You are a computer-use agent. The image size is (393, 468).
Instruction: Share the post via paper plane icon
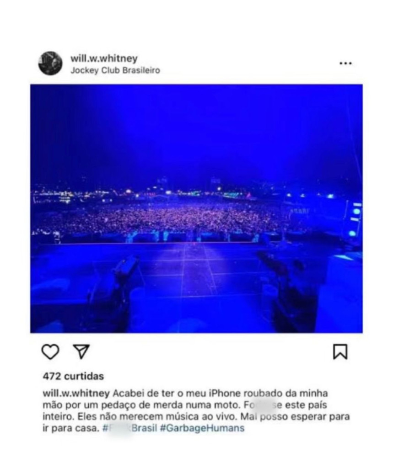point(81,351)
